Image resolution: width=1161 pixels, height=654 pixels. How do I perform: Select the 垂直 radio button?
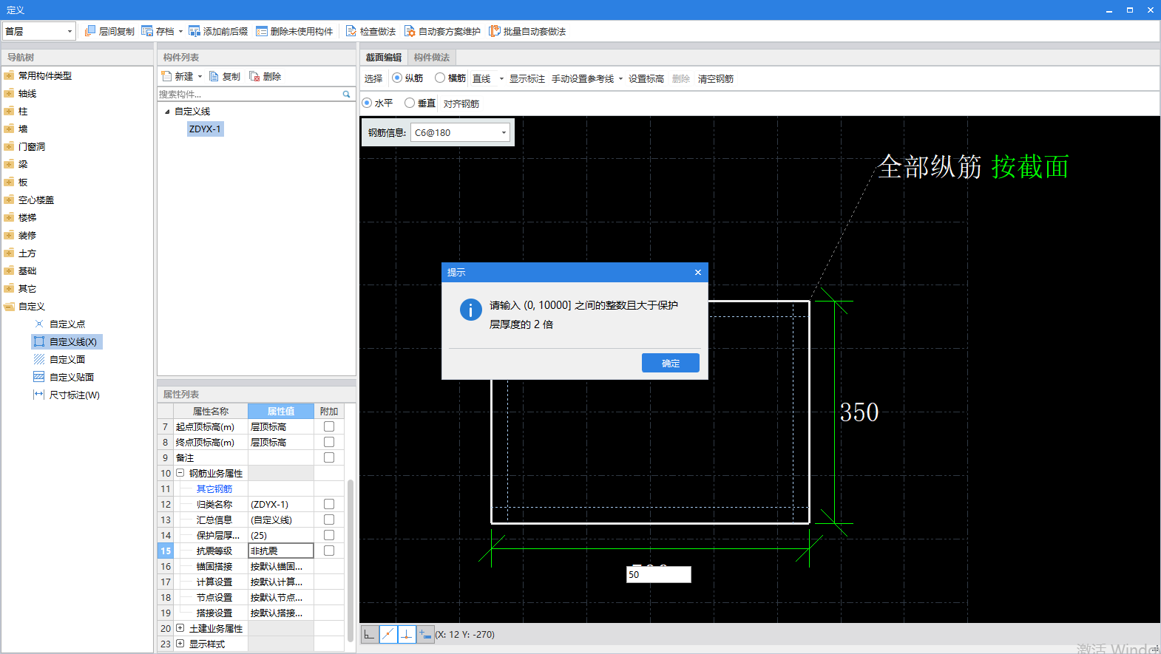click(410, 103)
